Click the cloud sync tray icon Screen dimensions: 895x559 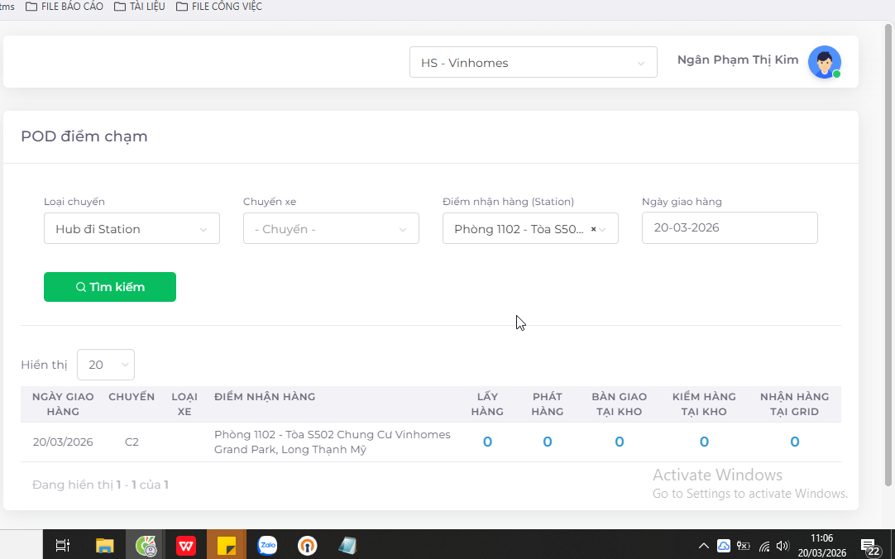point(724,546)
